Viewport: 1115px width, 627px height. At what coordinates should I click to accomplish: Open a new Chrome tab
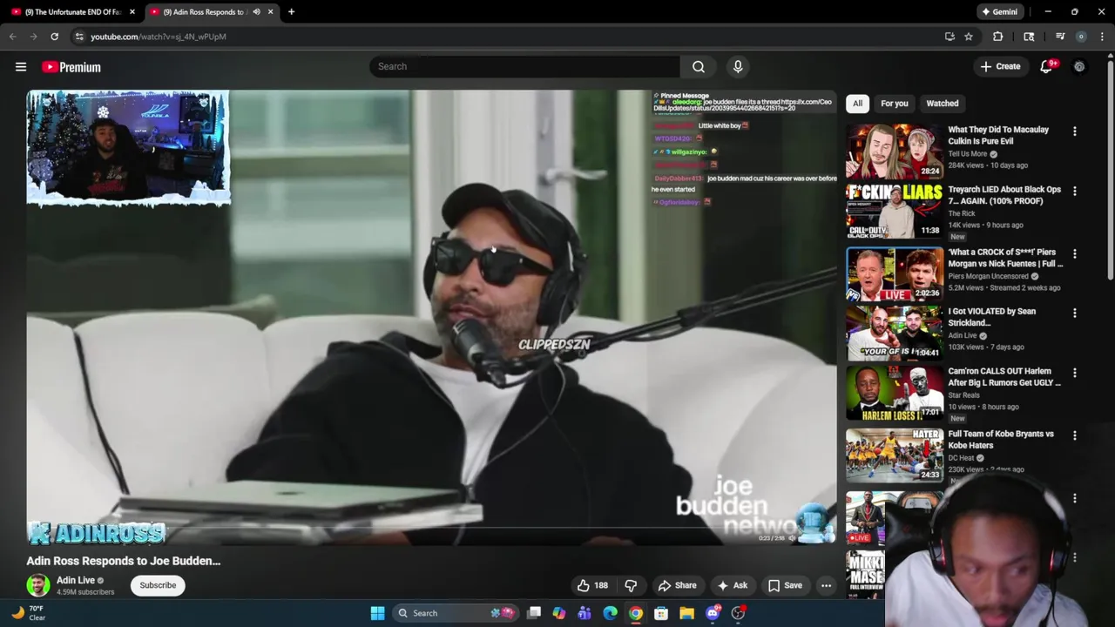pos(291,12)
